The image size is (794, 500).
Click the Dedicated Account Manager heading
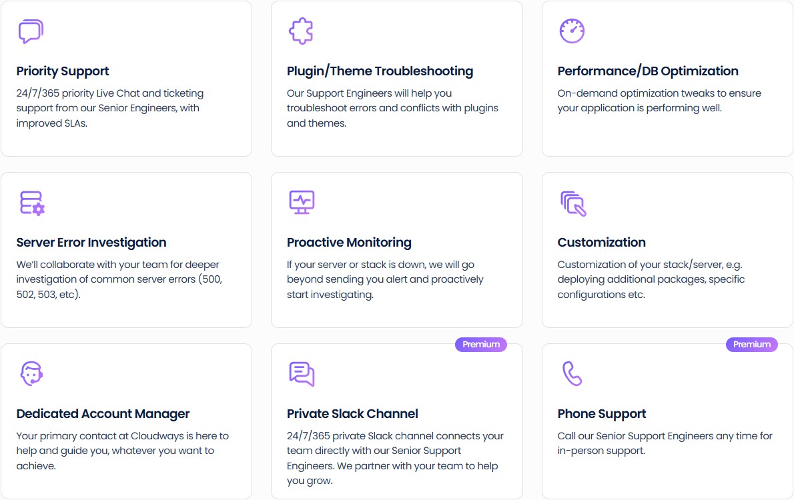pyautogui.click(x=103, y=413)
